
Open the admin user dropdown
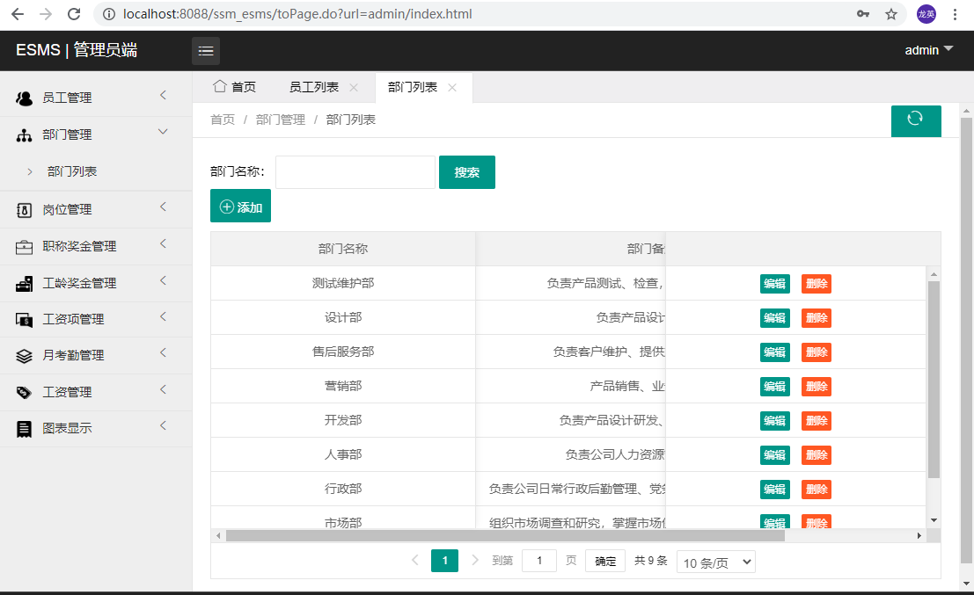928,50
